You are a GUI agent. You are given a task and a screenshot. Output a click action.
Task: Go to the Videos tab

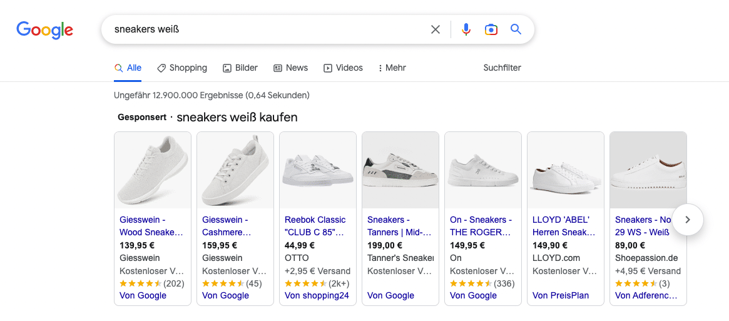[343, 68]
